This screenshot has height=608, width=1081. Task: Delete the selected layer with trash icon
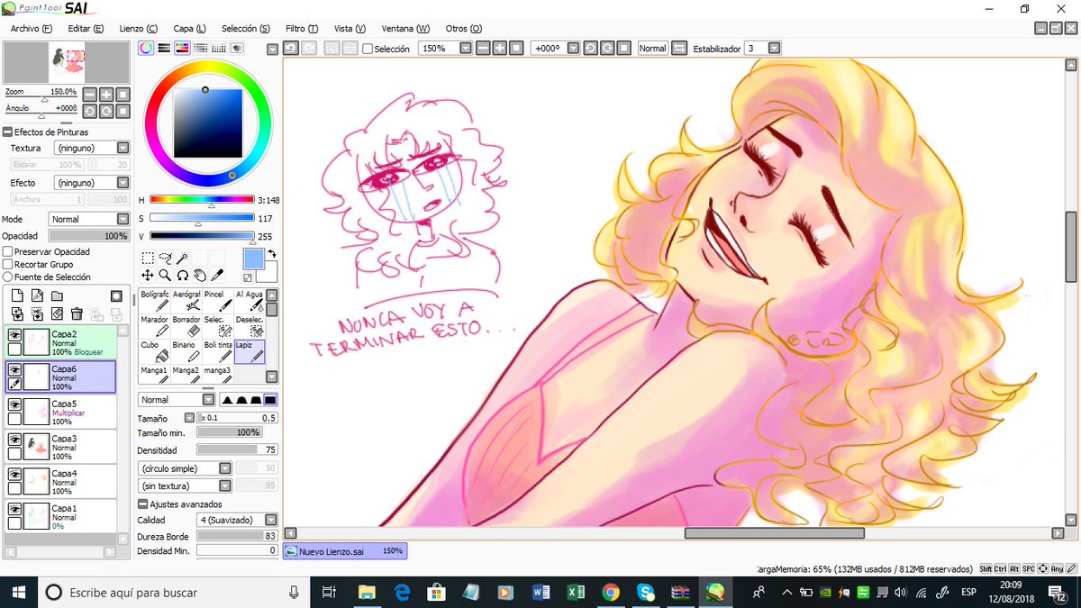click(77, 313)
